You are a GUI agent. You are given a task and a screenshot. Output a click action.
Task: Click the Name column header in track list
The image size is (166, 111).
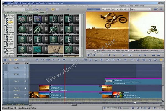tap(17, 63)
